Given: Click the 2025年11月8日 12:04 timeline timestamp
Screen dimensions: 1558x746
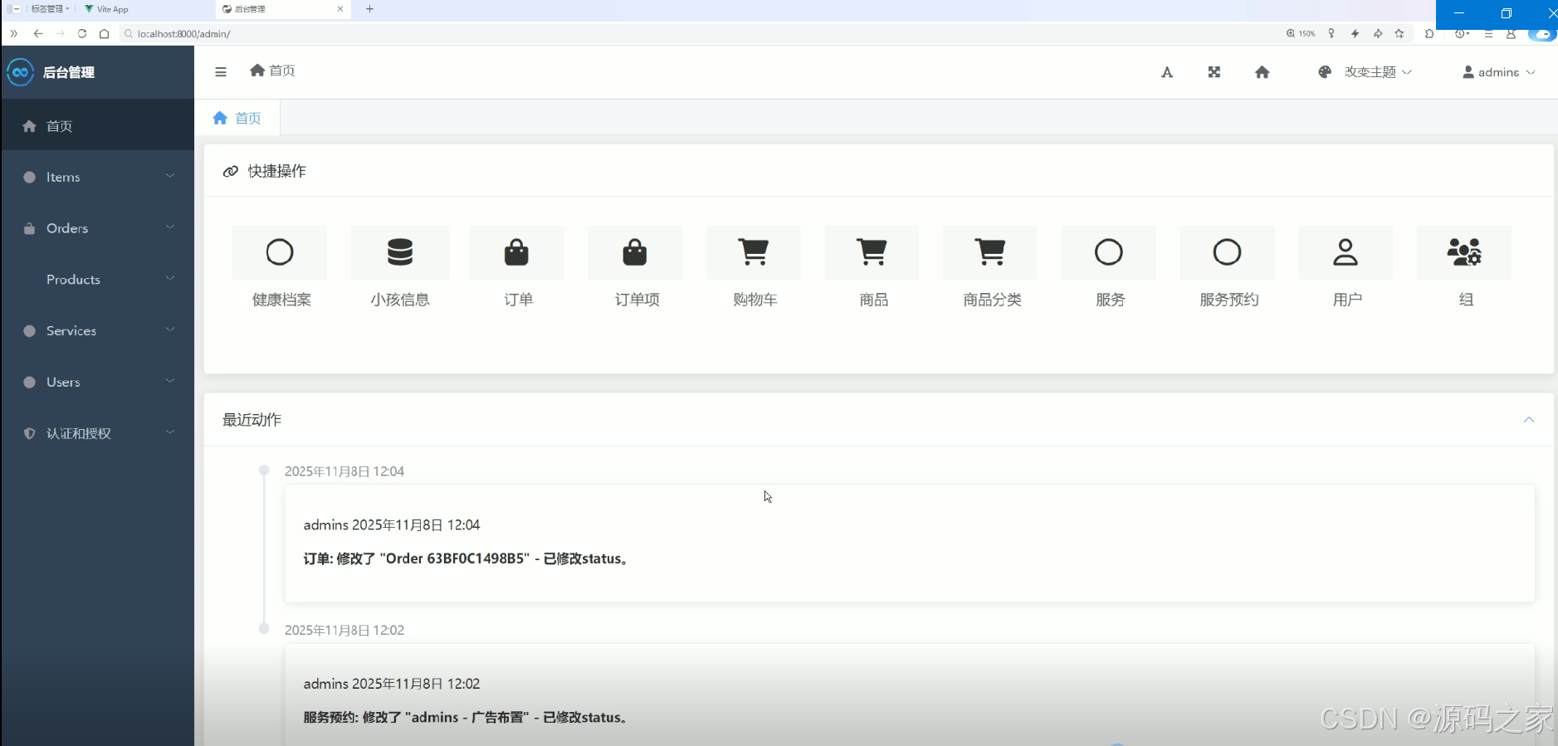Looking at the screenshot, I should coord(344,471).
